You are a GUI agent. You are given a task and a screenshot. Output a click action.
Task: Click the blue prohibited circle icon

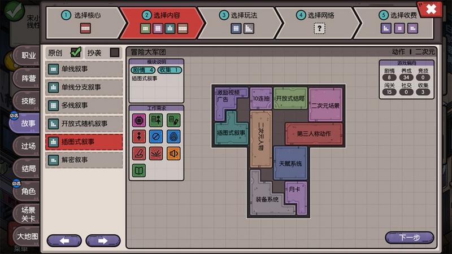pos(157,136)
